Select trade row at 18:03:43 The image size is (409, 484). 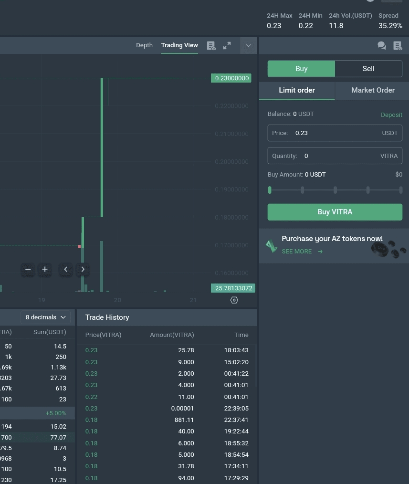[167, 350]
